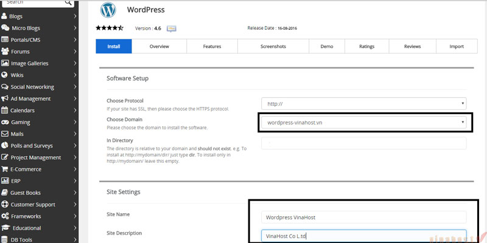This screenshot has width=487, height=243.
Task: Click the Software Setup heading
Action: (x=128, y=78)
